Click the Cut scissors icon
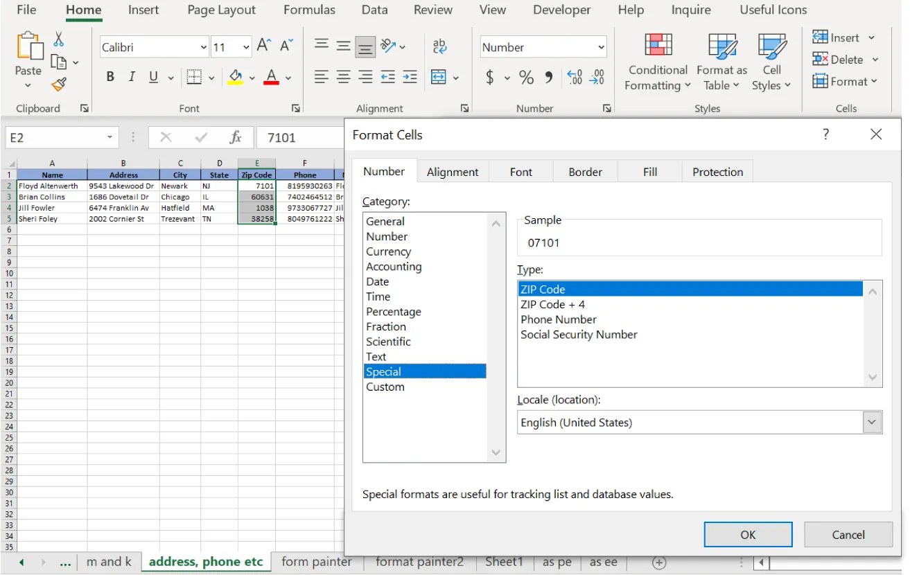The height and width of the screenshot is (575, 910). (59, 39)
